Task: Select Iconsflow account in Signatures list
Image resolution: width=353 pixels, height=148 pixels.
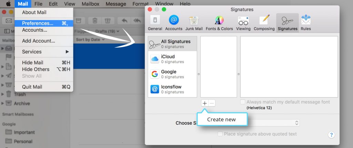Action: (172, 89)
